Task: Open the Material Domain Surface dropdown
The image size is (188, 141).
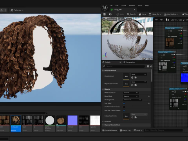Action: click(131, 93)
